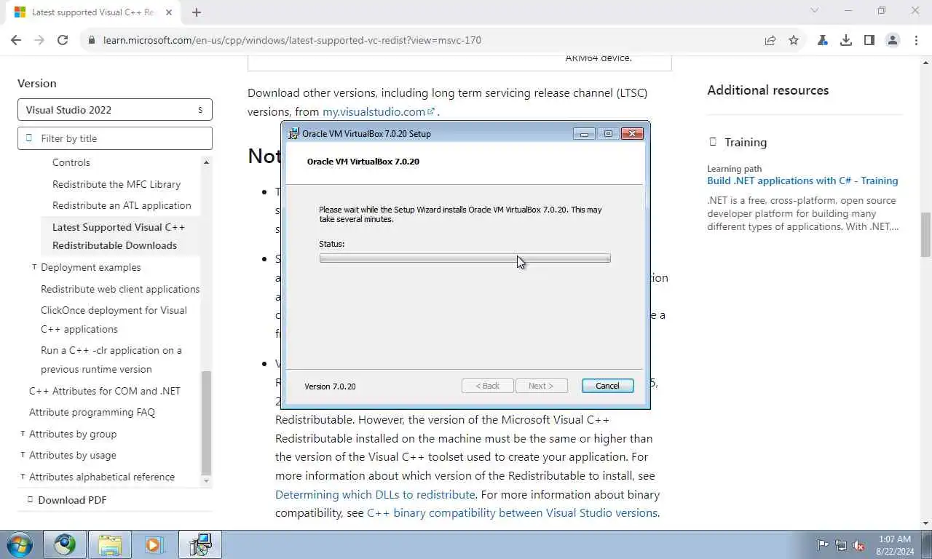Click the browser forward arrow
This screenshot has width=932, height=559.
[x=39, y=40]
